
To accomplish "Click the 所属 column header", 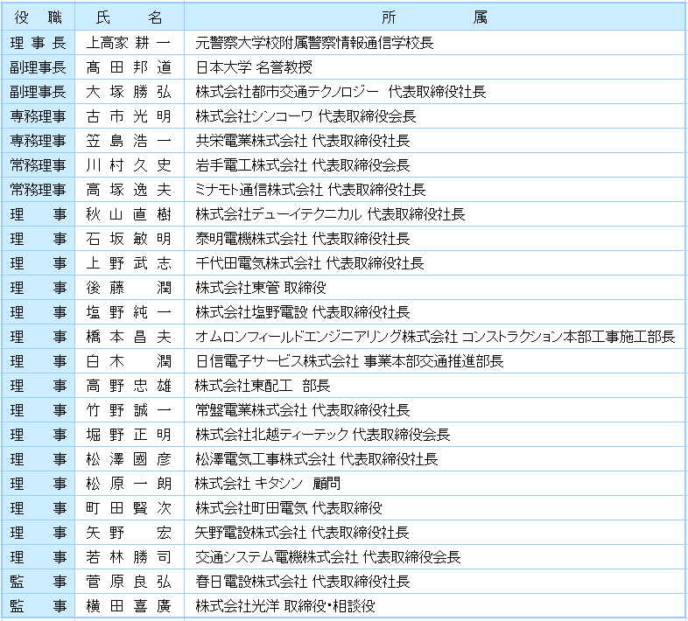I will click(435, 17).
